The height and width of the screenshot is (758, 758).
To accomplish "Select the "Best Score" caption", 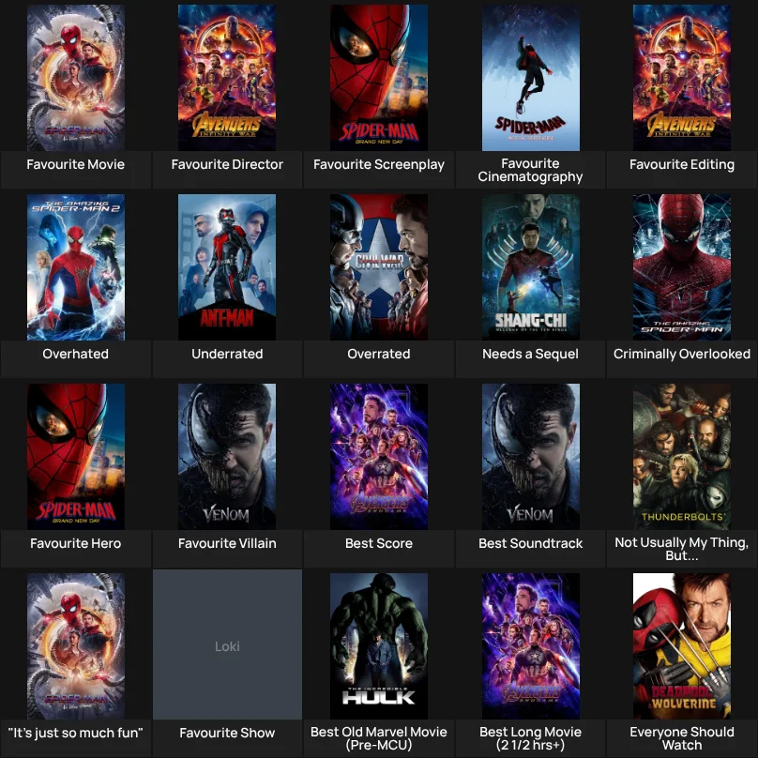I will (379, 543).
